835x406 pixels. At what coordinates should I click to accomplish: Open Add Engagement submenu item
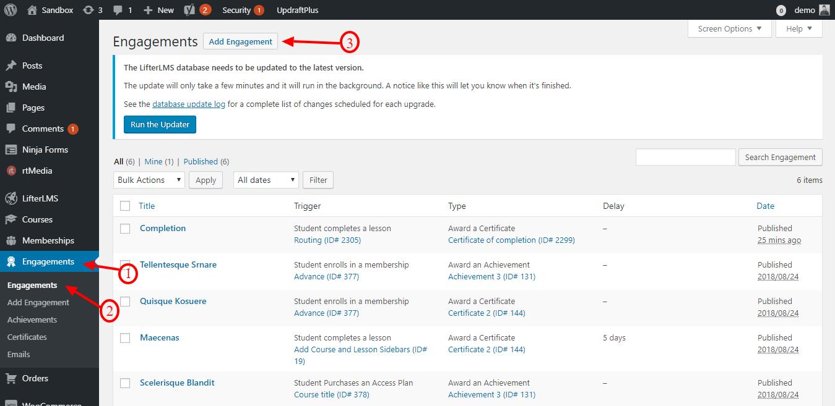click(38, 302)
